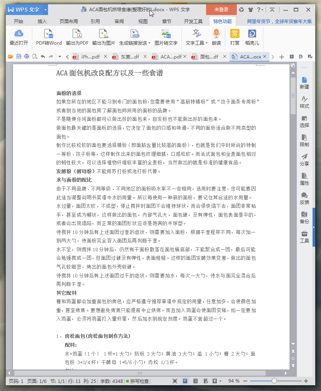Close the 东菱...df document tab
This screenshot has height=391, width=321.
(x=145, y=57)
